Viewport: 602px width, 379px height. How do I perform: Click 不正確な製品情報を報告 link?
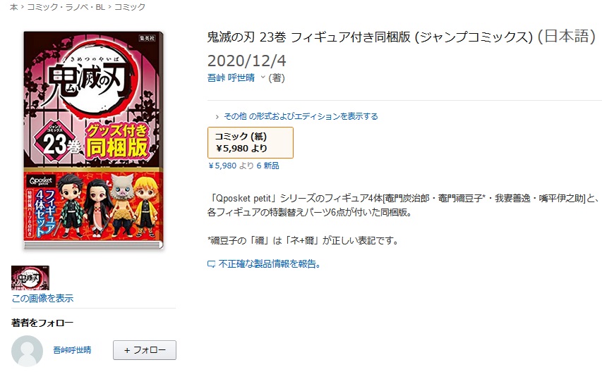tap(269, 263)
